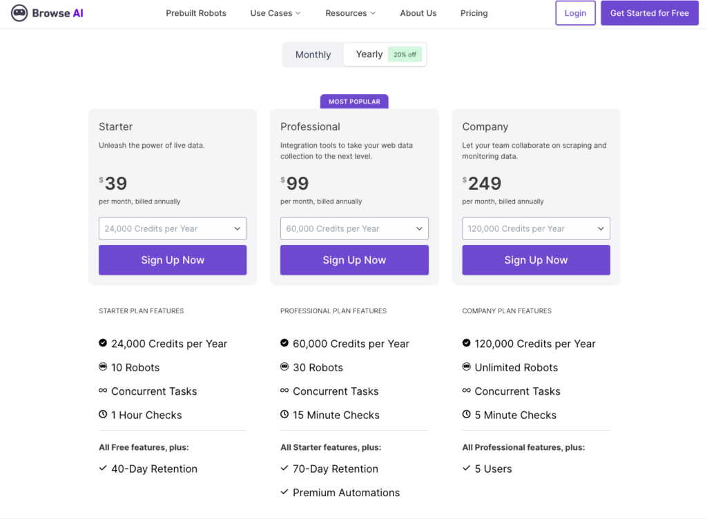Click 'Unleash the power of live data.' text
Screen dimensions: 707x519
click(x=151, y=145)
